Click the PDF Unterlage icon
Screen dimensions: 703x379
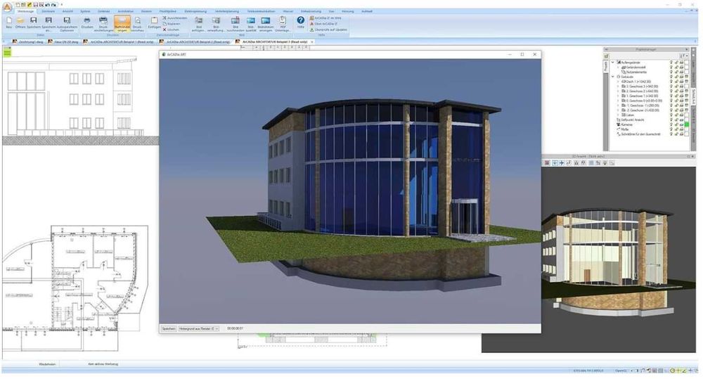pyautogui.click(x=283, y=23)
